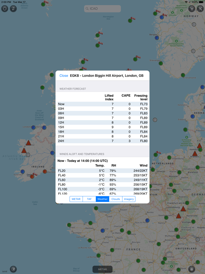Select the green station marker near Zürich
This screenshot has height=274, width=205.
tap(178, 237)
